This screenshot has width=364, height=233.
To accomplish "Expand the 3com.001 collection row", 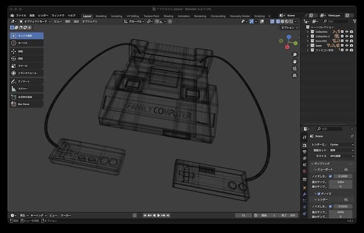I will [x=308, y=41].
